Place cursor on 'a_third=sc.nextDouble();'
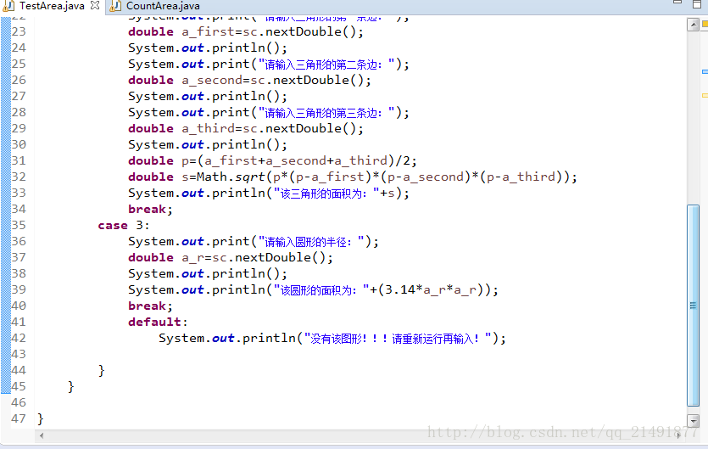 tap(272, 129)
